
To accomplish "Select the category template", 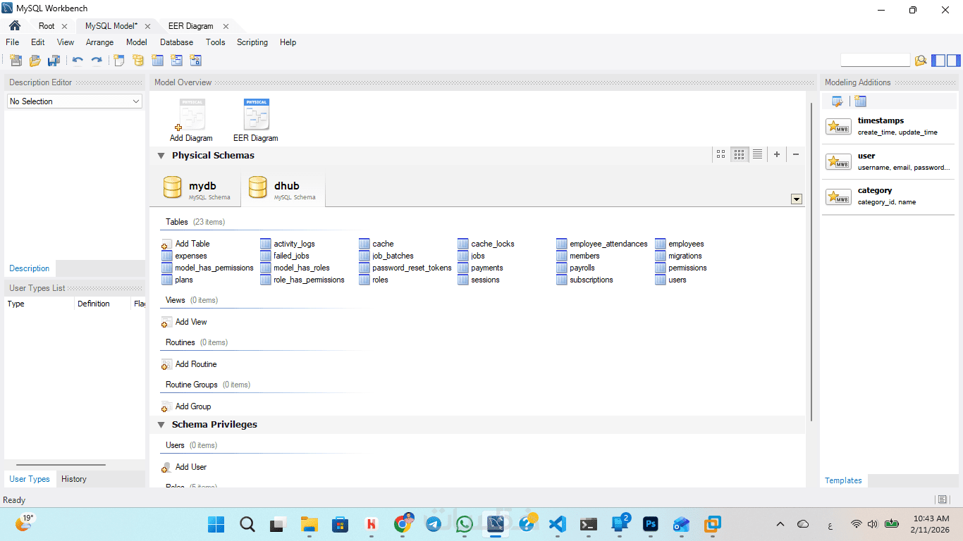I will click(x=888, y=197).
